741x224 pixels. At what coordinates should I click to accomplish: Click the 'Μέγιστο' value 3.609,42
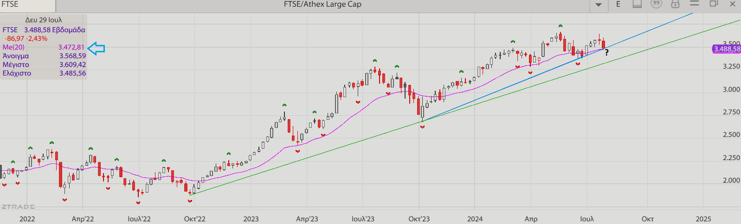pyautogui.click(x=72, y=65)
